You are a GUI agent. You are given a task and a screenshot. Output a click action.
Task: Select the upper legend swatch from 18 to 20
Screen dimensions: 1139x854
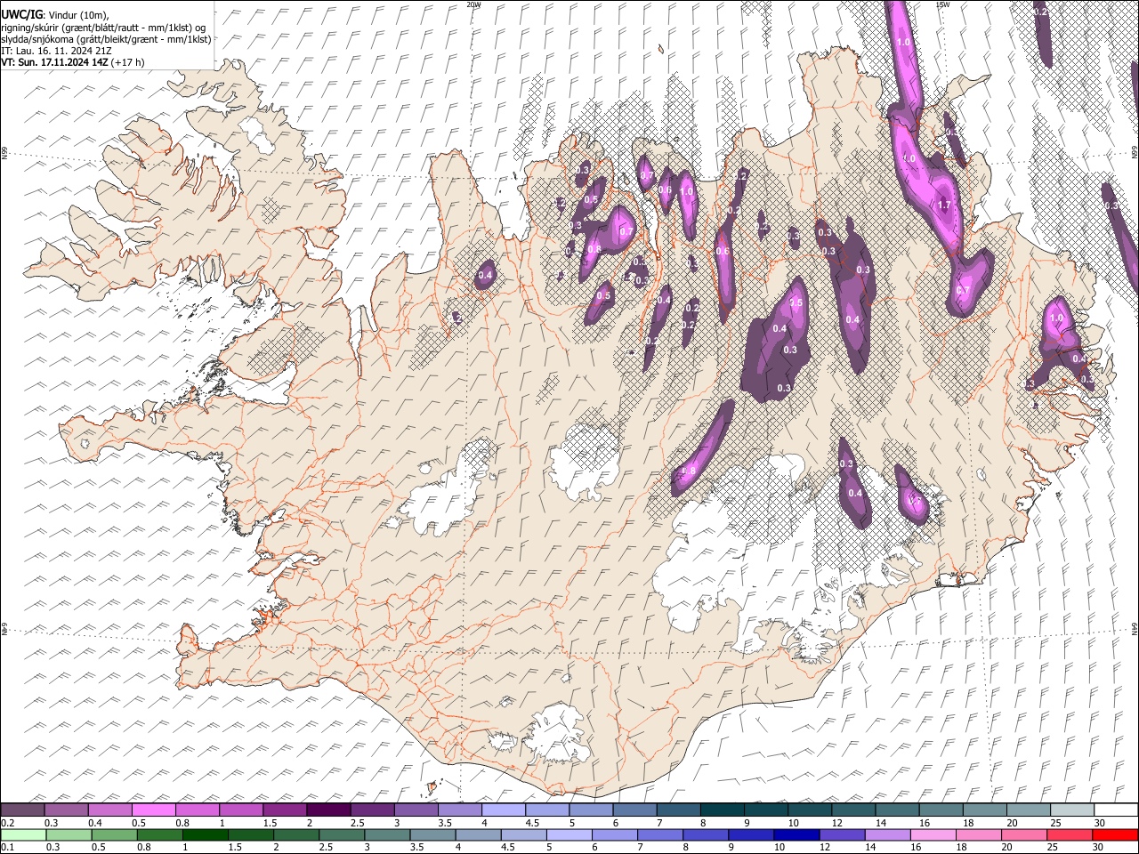(983, 810)
